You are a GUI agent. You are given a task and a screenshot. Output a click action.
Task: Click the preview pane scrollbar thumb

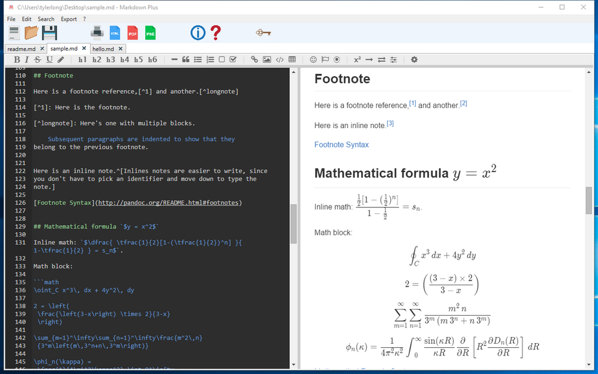pos(588,201)
